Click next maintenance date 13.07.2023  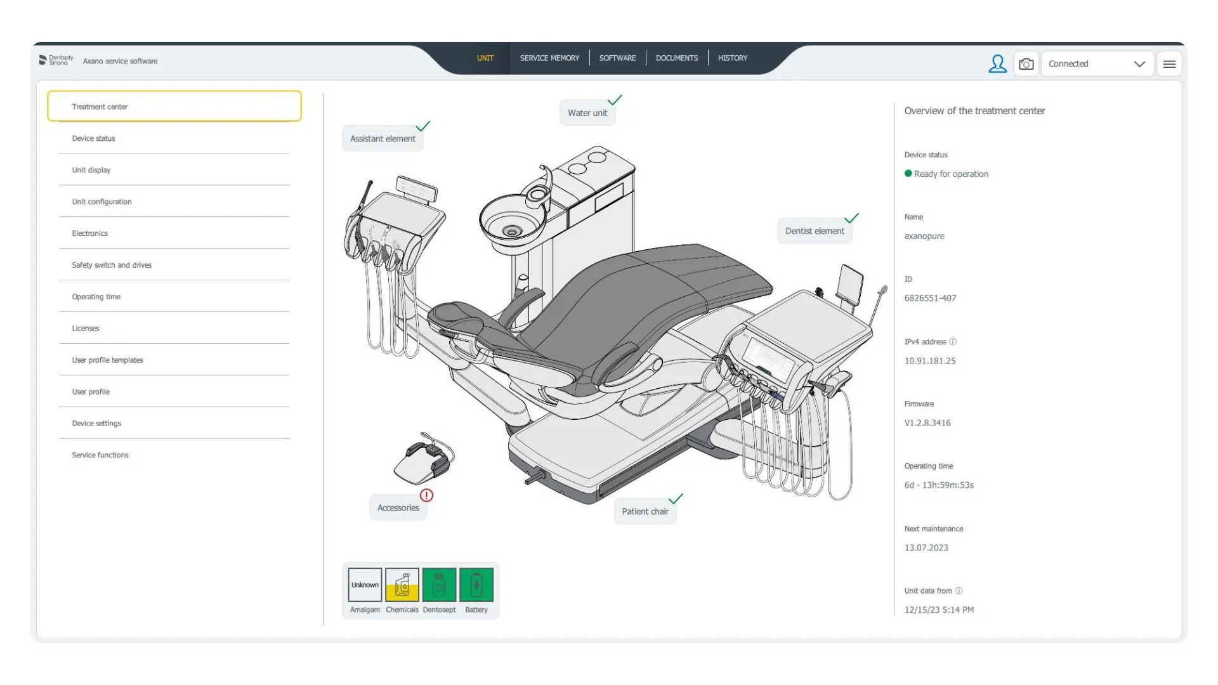926,548
